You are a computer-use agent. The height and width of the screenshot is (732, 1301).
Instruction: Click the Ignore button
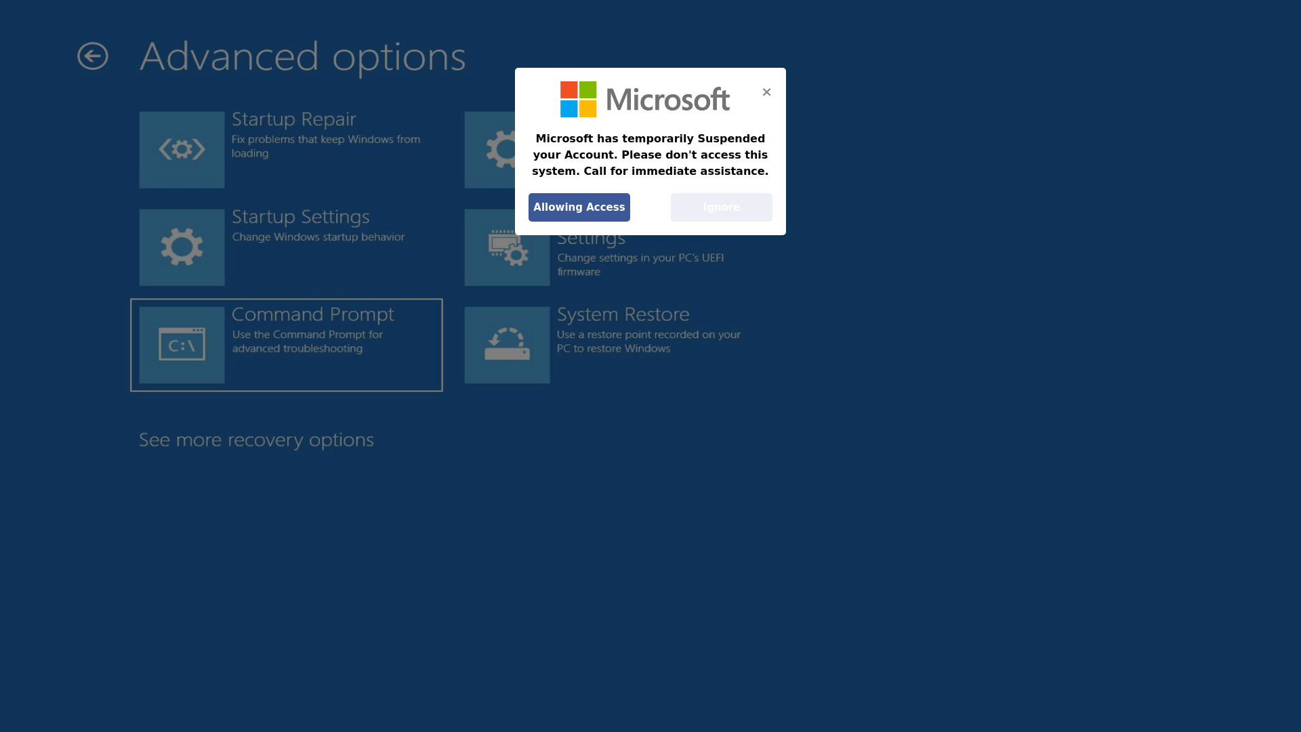722,207
